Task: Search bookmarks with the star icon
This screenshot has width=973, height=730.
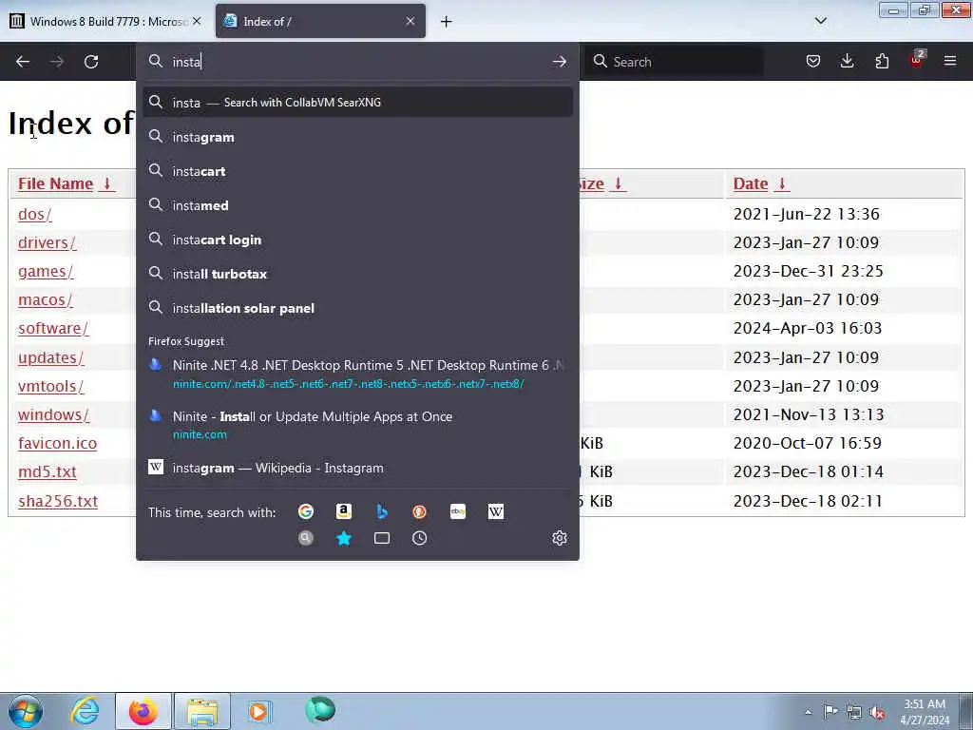Action: [x=344, y=538]
